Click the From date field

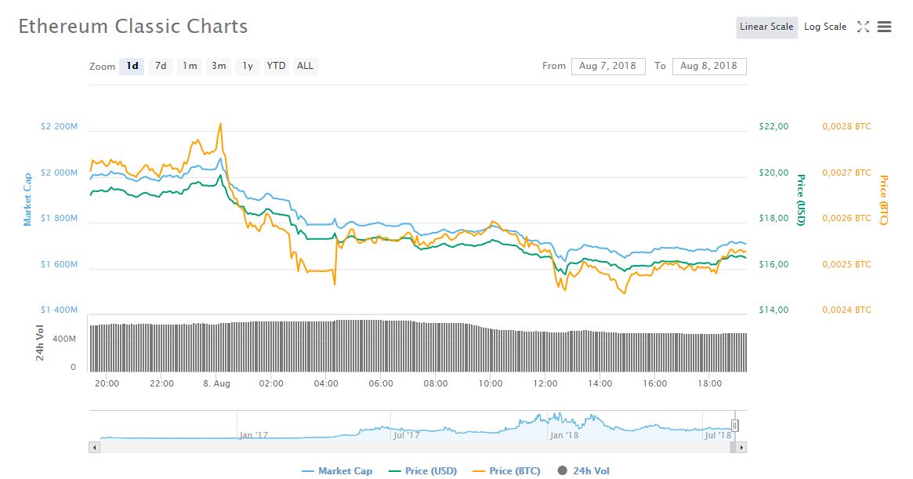(x=609, y=66)
